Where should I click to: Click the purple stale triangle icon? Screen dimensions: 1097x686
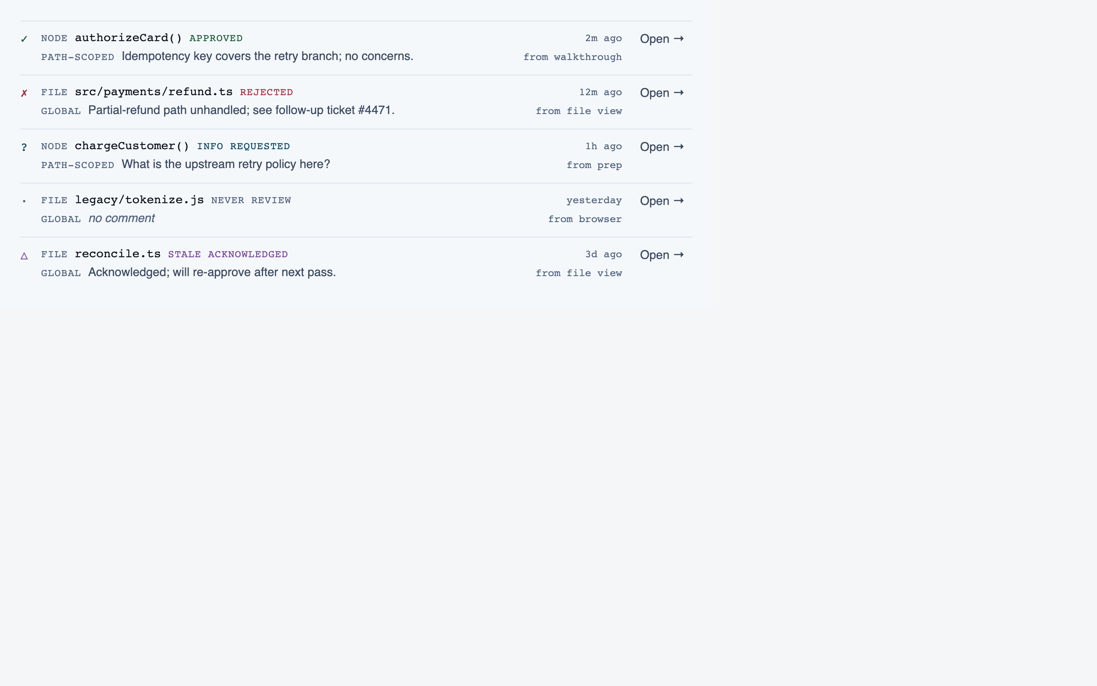(24, 256)
